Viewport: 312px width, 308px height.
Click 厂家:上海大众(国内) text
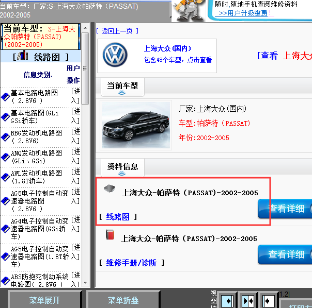pyautogui.click(x=212, y=109)
